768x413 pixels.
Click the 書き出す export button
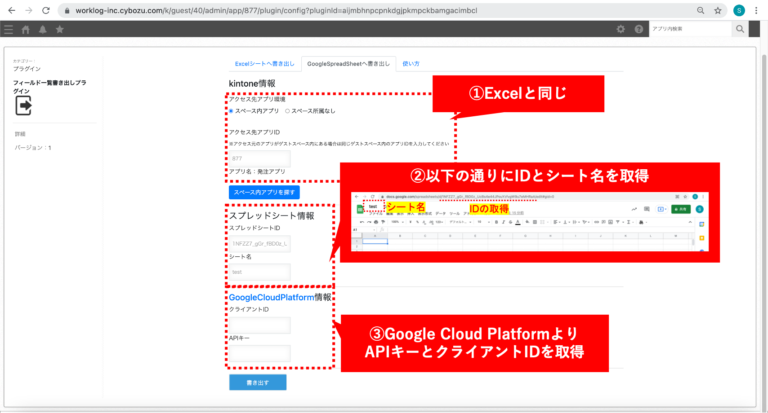[258, 382]
